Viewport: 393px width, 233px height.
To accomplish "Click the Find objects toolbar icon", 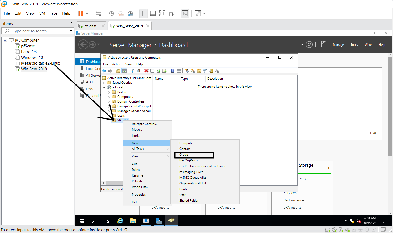I will pyautogui.click(x=211, y=71).
